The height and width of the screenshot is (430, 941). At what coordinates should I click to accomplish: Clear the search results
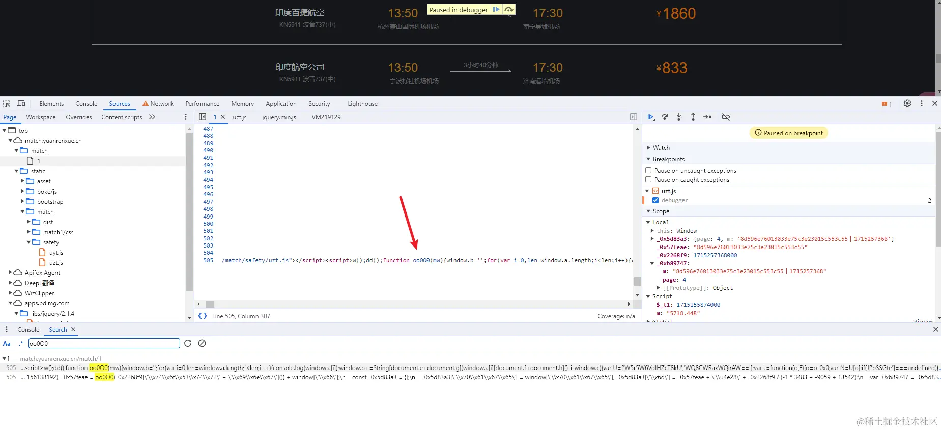202,343
